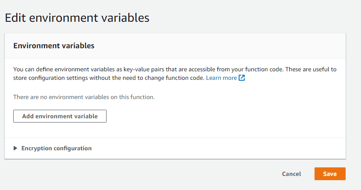Click the key-value pairs description text

(x=175, y=73)
